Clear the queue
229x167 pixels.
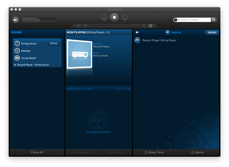click(x=82, y=152)
